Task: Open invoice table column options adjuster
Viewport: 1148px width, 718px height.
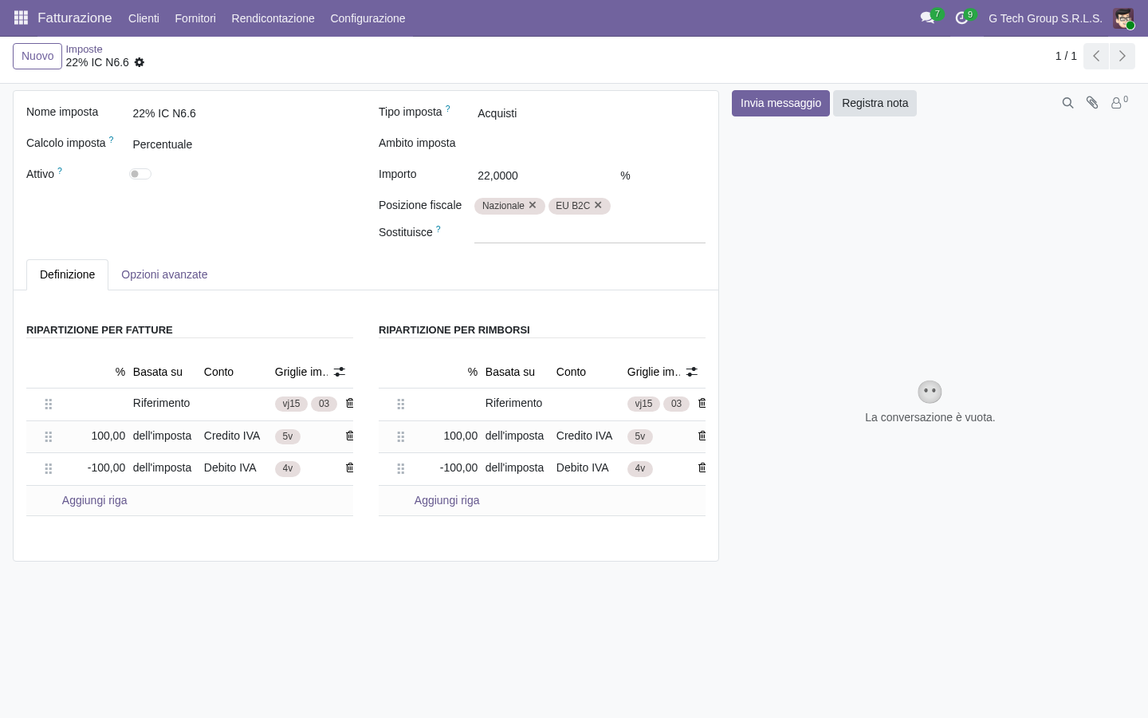Action: (340, 372)
